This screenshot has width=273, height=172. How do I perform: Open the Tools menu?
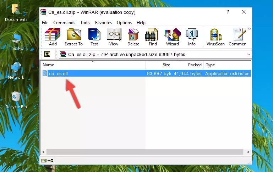coord(85,23)
